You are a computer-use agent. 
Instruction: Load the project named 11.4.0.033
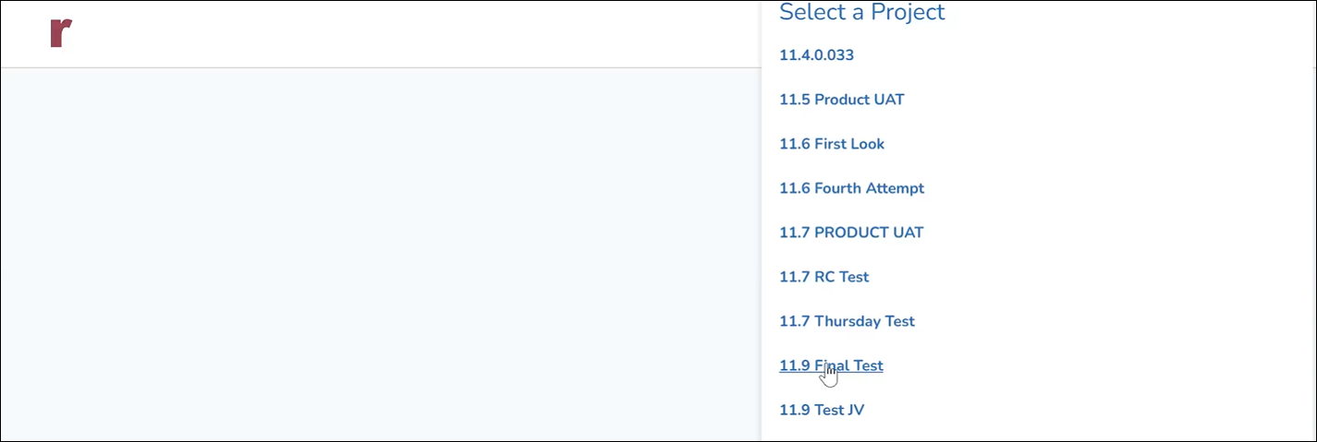click(816, 55)
